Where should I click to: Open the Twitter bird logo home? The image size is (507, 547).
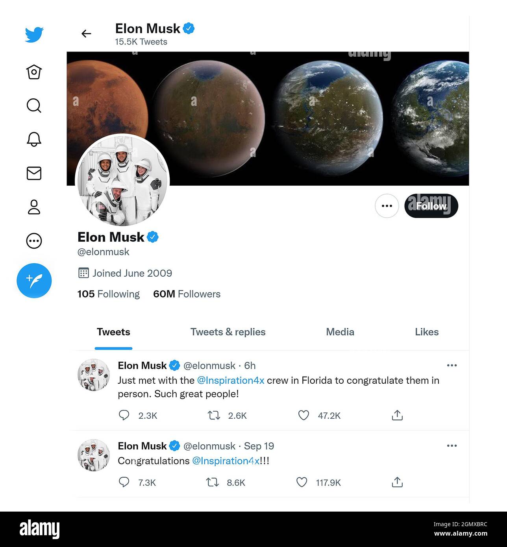click(x=34, y=34)
